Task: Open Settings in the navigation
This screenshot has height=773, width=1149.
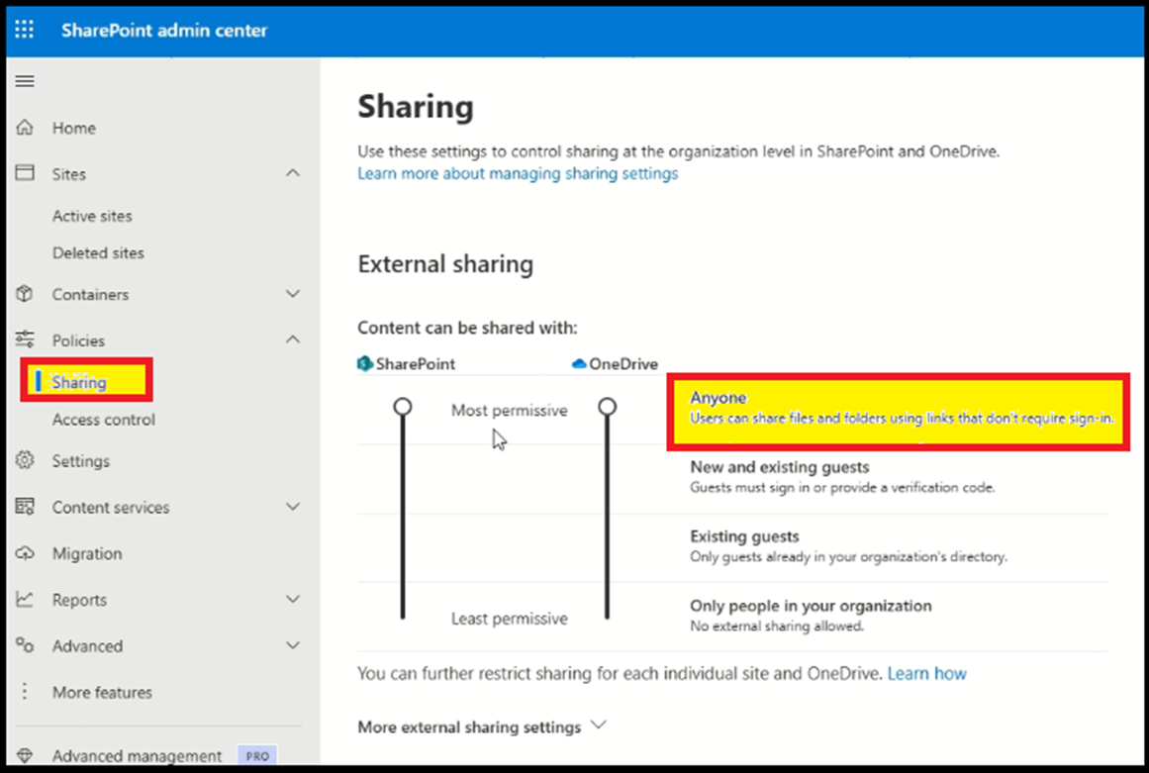Action: [80, 461]
